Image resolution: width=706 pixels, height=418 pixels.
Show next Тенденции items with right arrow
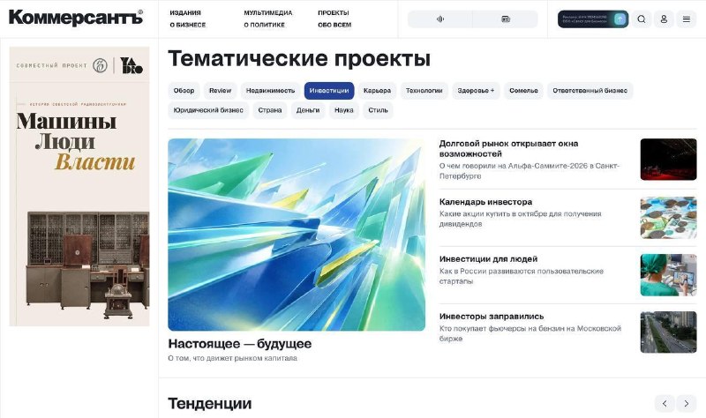[687, 404]
